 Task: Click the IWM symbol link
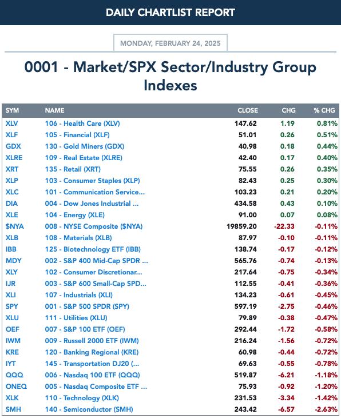click(13, 341)
